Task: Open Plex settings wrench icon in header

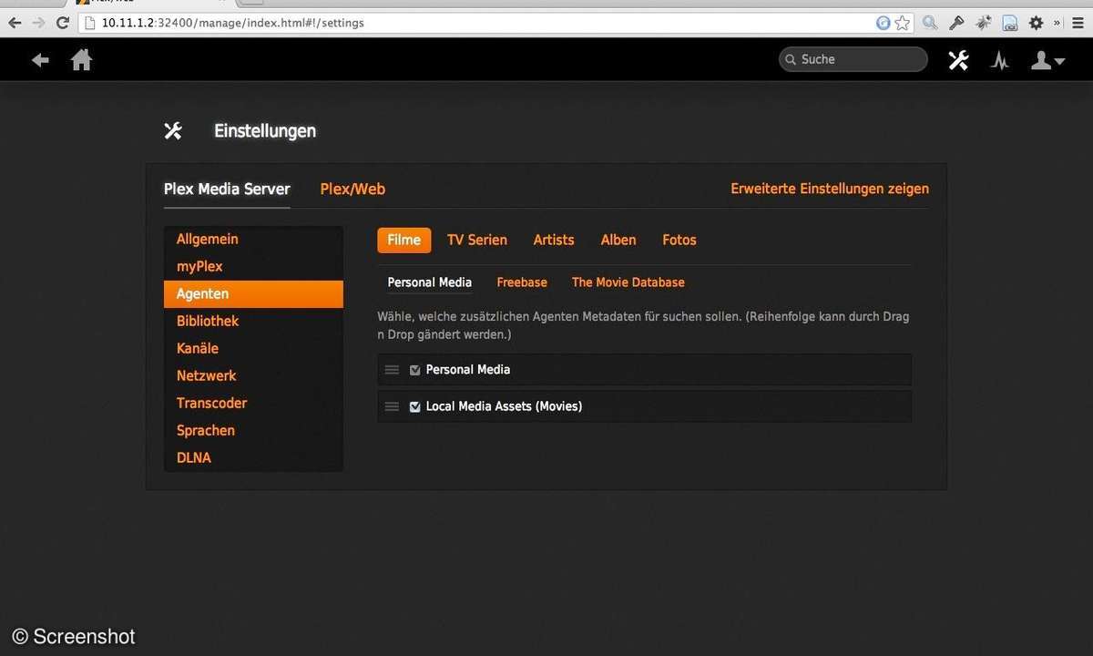Action: pyautogui.click(x=958, y=60)
